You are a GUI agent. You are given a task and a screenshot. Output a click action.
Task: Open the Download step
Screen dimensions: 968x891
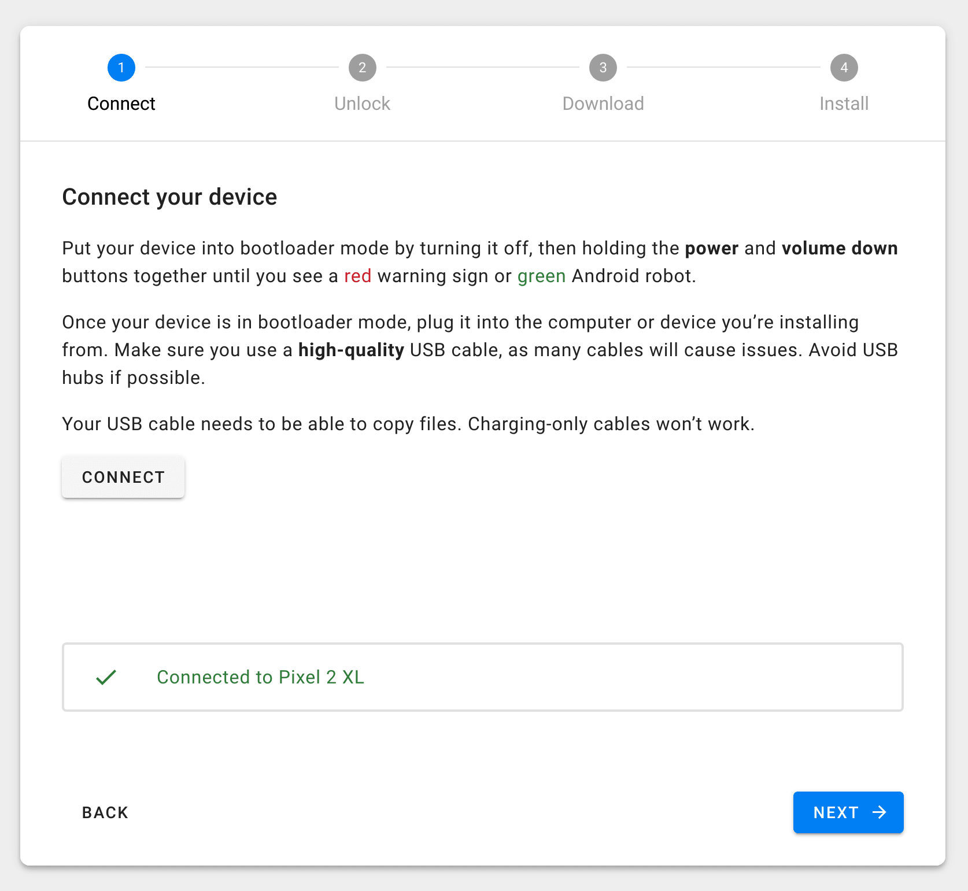coord(603,103)
